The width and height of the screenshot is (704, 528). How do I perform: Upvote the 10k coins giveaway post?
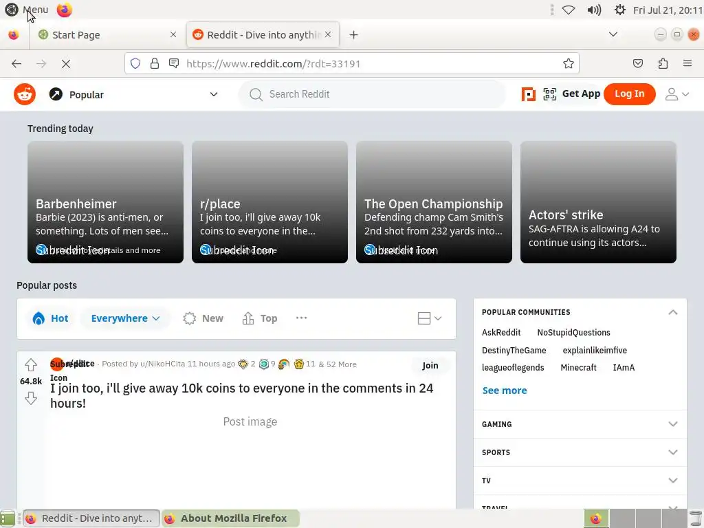pos(30,364)
